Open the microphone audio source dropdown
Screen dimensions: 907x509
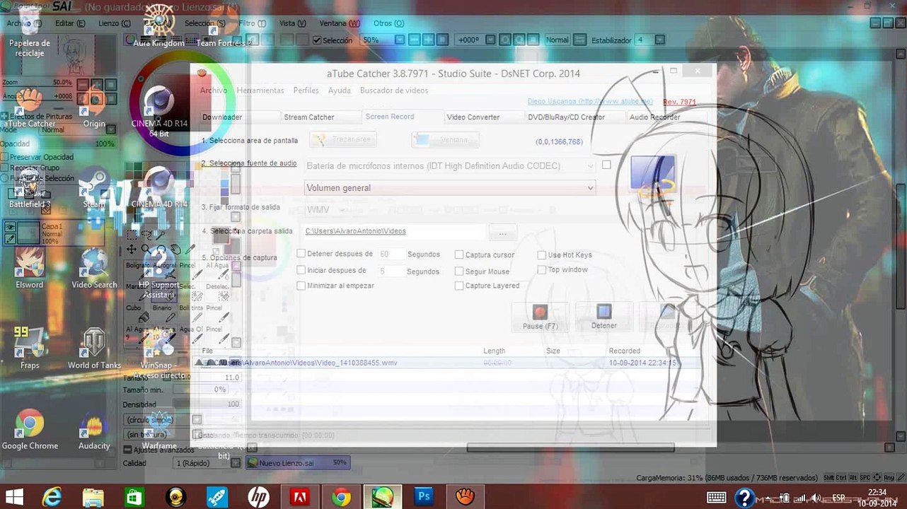pyautogui.click(x=450, y=166)
